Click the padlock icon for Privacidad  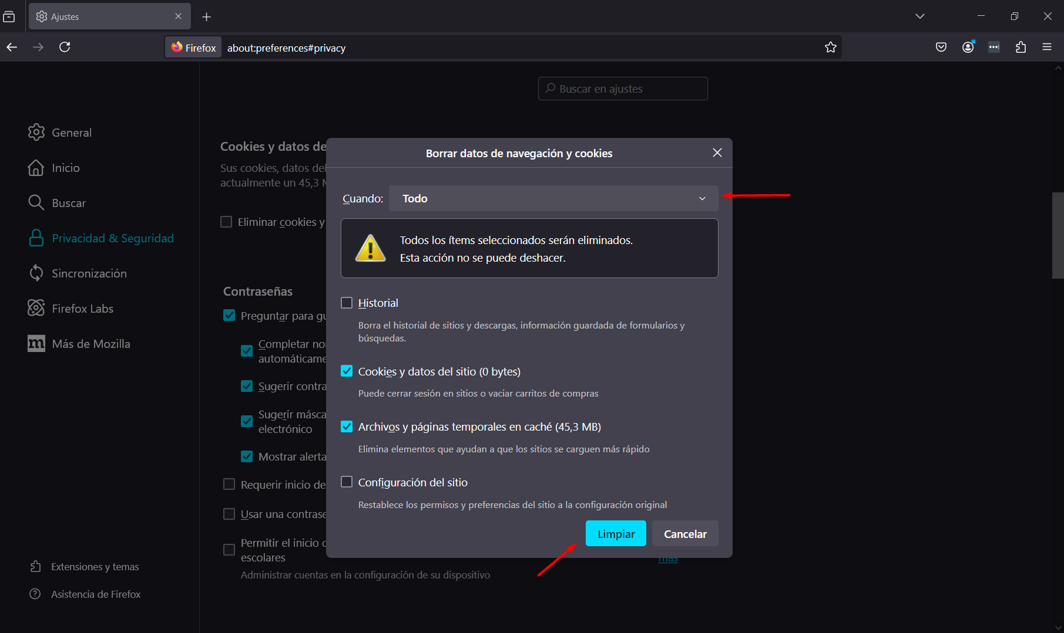[36, 238]
